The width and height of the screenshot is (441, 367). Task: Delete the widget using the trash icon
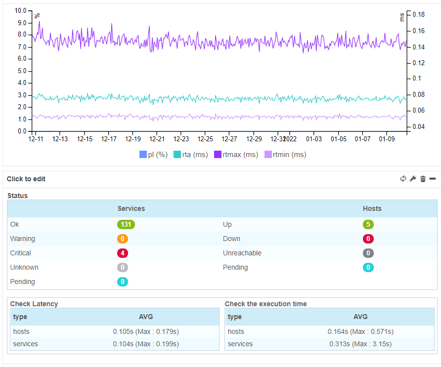coord(423,179)
